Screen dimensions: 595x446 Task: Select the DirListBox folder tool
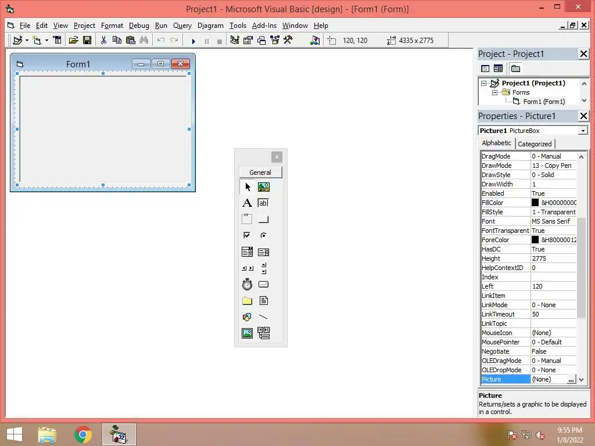[247, 301]
